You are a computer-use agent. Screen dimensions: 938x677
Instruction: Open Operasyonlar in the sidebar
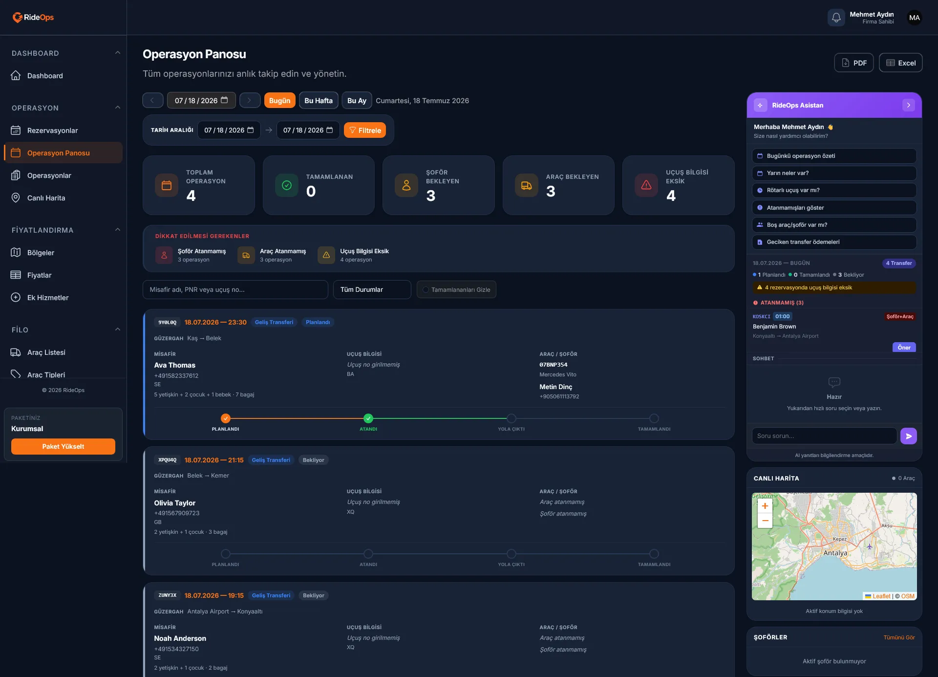(63, 175)
